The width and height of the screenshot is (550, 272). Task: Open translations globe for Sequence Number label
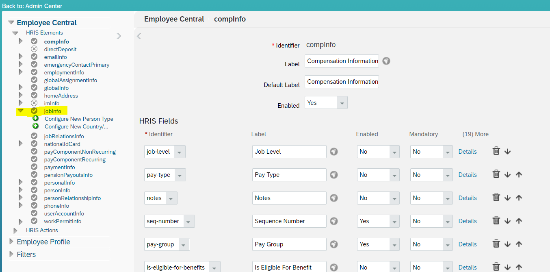334,221
